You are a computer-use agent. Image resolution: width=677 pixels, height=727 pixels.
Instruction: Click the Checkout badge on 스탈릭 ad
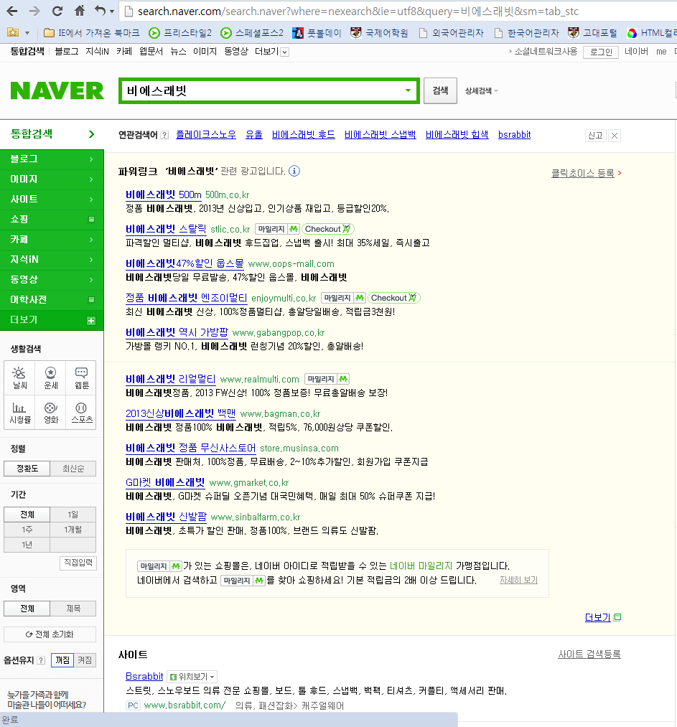tap(328, 229)
